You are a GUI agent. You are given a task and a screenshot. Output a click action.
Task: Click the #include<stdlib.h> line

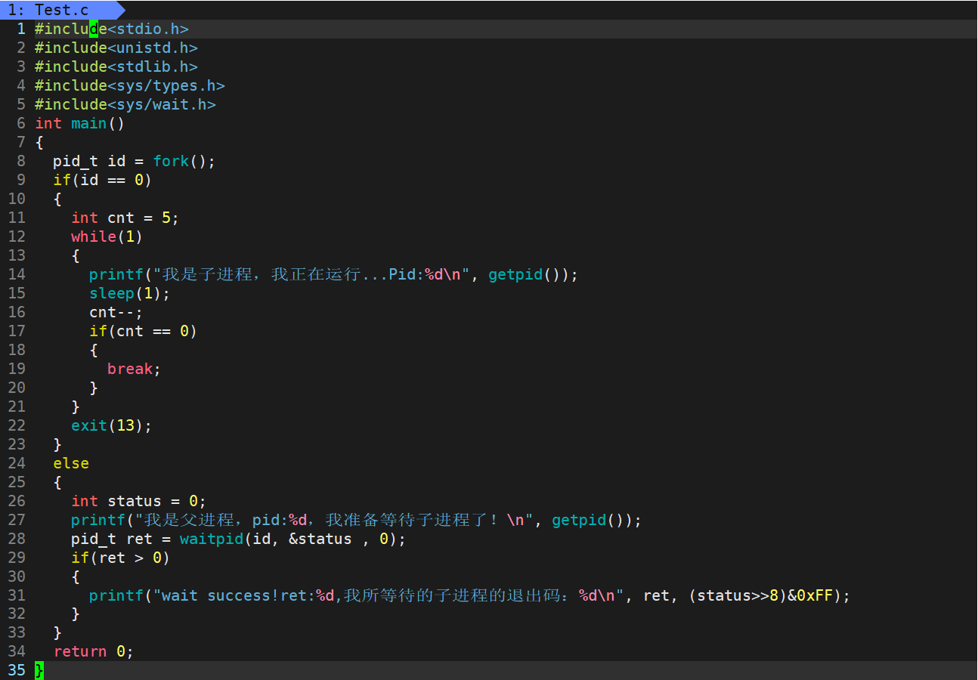coord(116,66)
